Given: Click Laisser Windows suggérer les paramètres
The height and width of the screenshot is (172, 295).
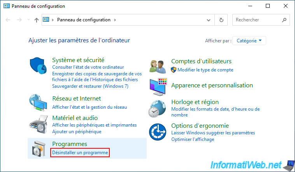Looking at the screenshot, I should click(x=213, y=133).
